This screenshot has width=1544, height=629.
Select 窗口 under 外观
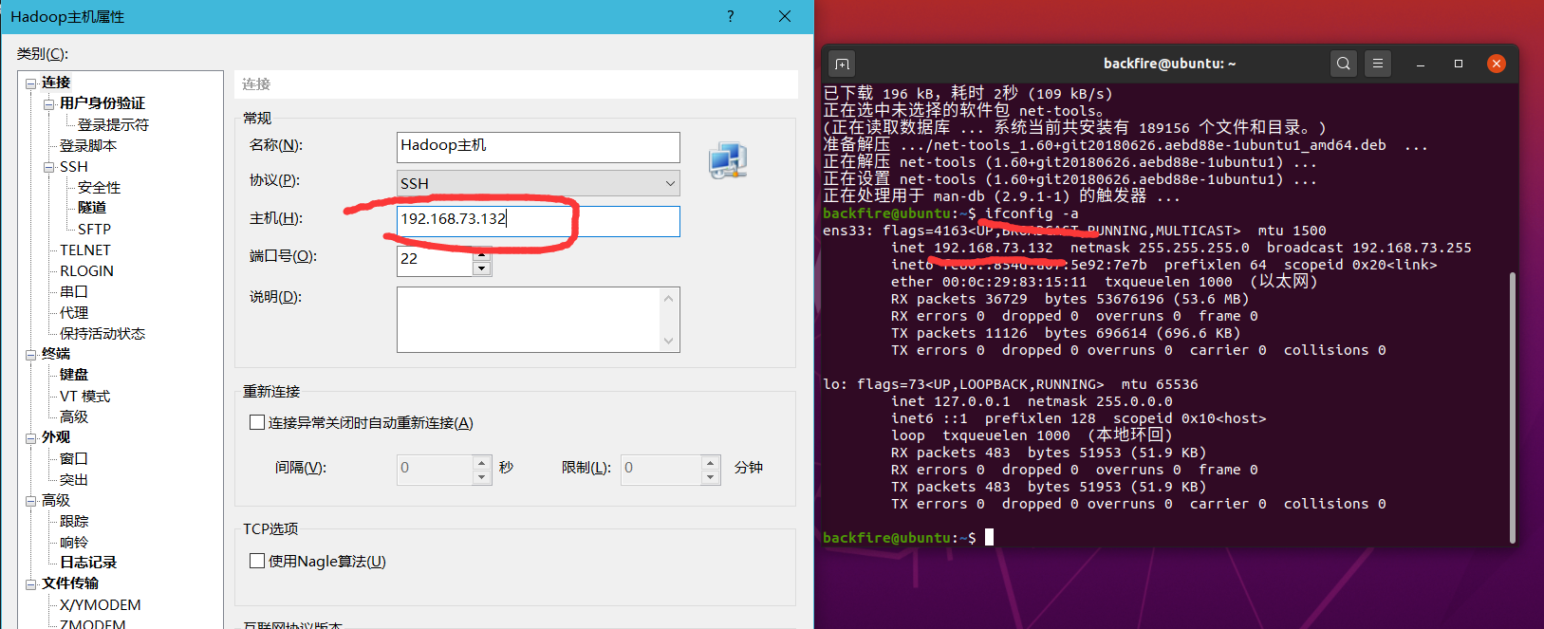[74, 459]
